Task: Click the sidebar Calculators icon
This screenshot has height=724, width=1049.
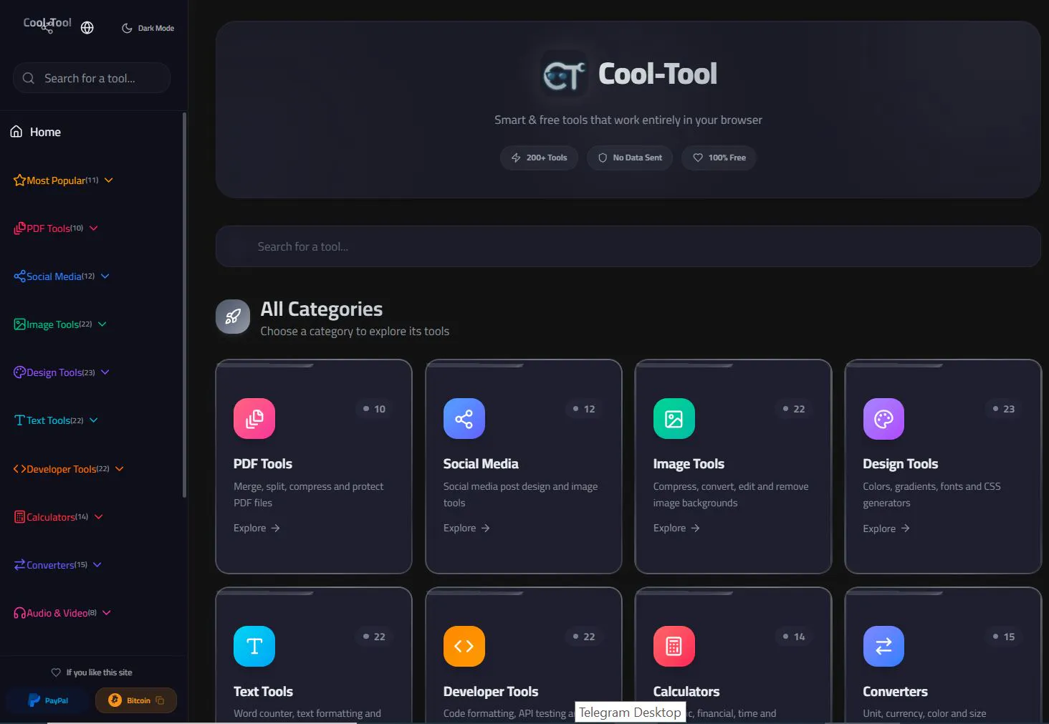Action: (x=19, y=517)
